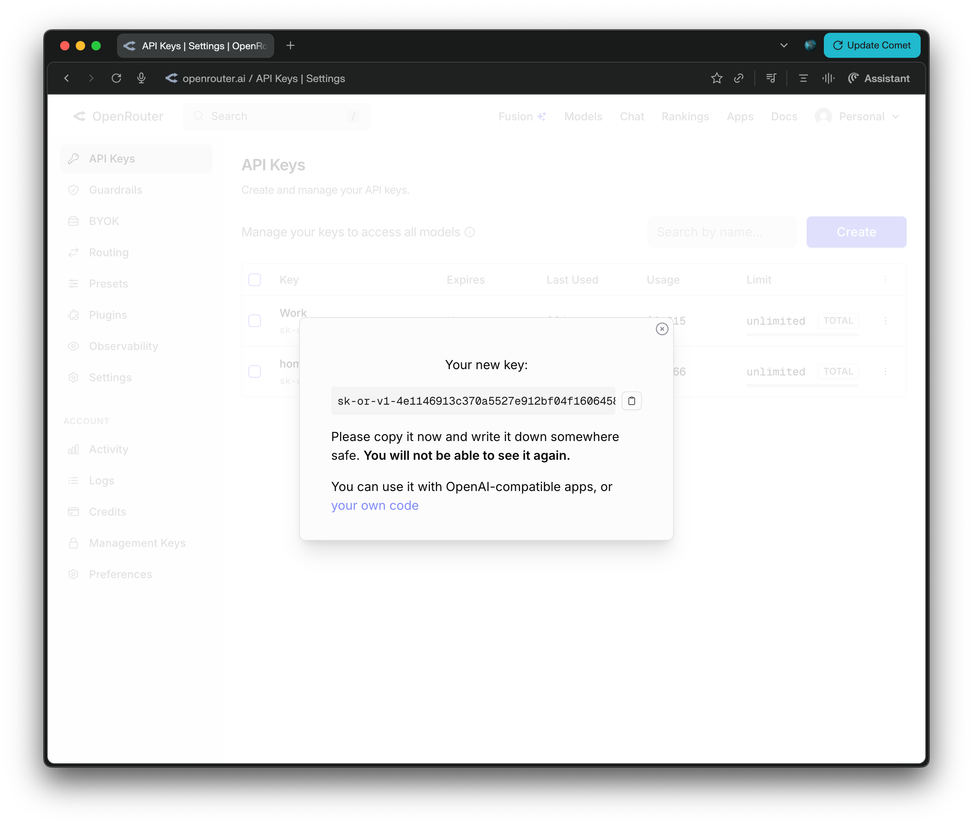The height and width of the screenshot is (825, 973).
Task: Close the new key dialog
Action: click(661, 329)
